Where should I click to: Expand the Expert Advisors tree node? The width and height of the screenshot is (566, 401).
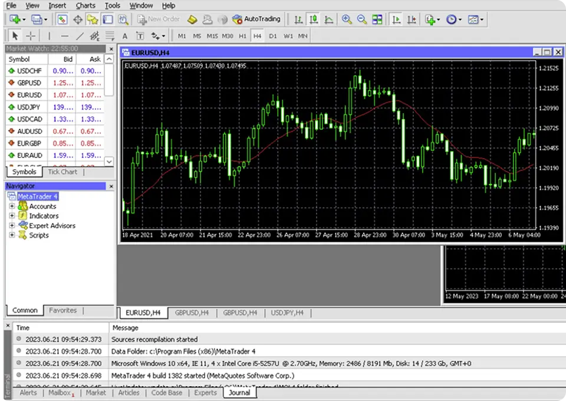[x=12, y=225]
